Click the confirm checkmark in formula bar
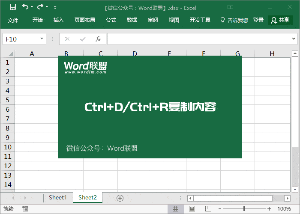The width and height of the screenshot is (300, 214). click(x=83, y=39)
